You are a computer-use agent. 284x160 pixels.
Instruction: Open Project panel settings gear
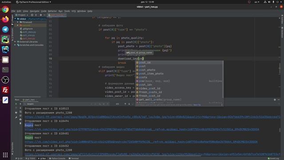[41, 15]
